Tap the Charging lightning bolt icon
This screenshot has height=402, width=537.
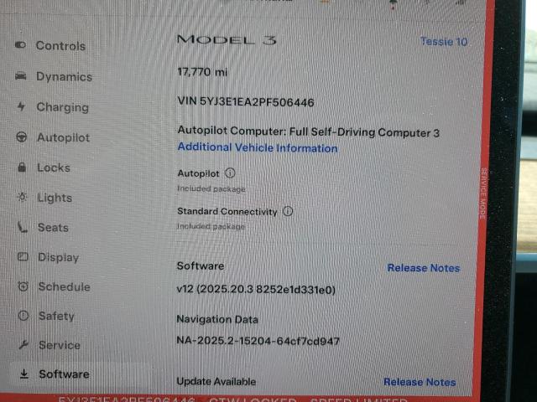click(x=21, y=107)
